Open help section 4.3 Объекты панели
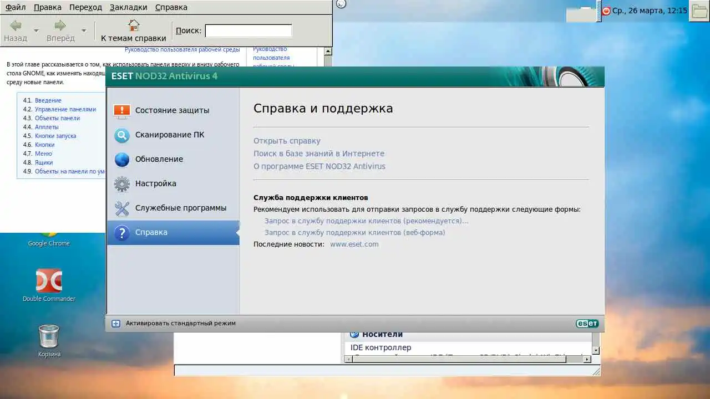 (x=58, y=118)
